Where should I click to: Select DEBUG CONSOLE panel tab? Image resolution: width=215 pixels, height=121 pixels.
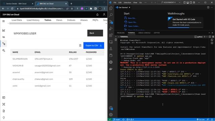point(144,33)
